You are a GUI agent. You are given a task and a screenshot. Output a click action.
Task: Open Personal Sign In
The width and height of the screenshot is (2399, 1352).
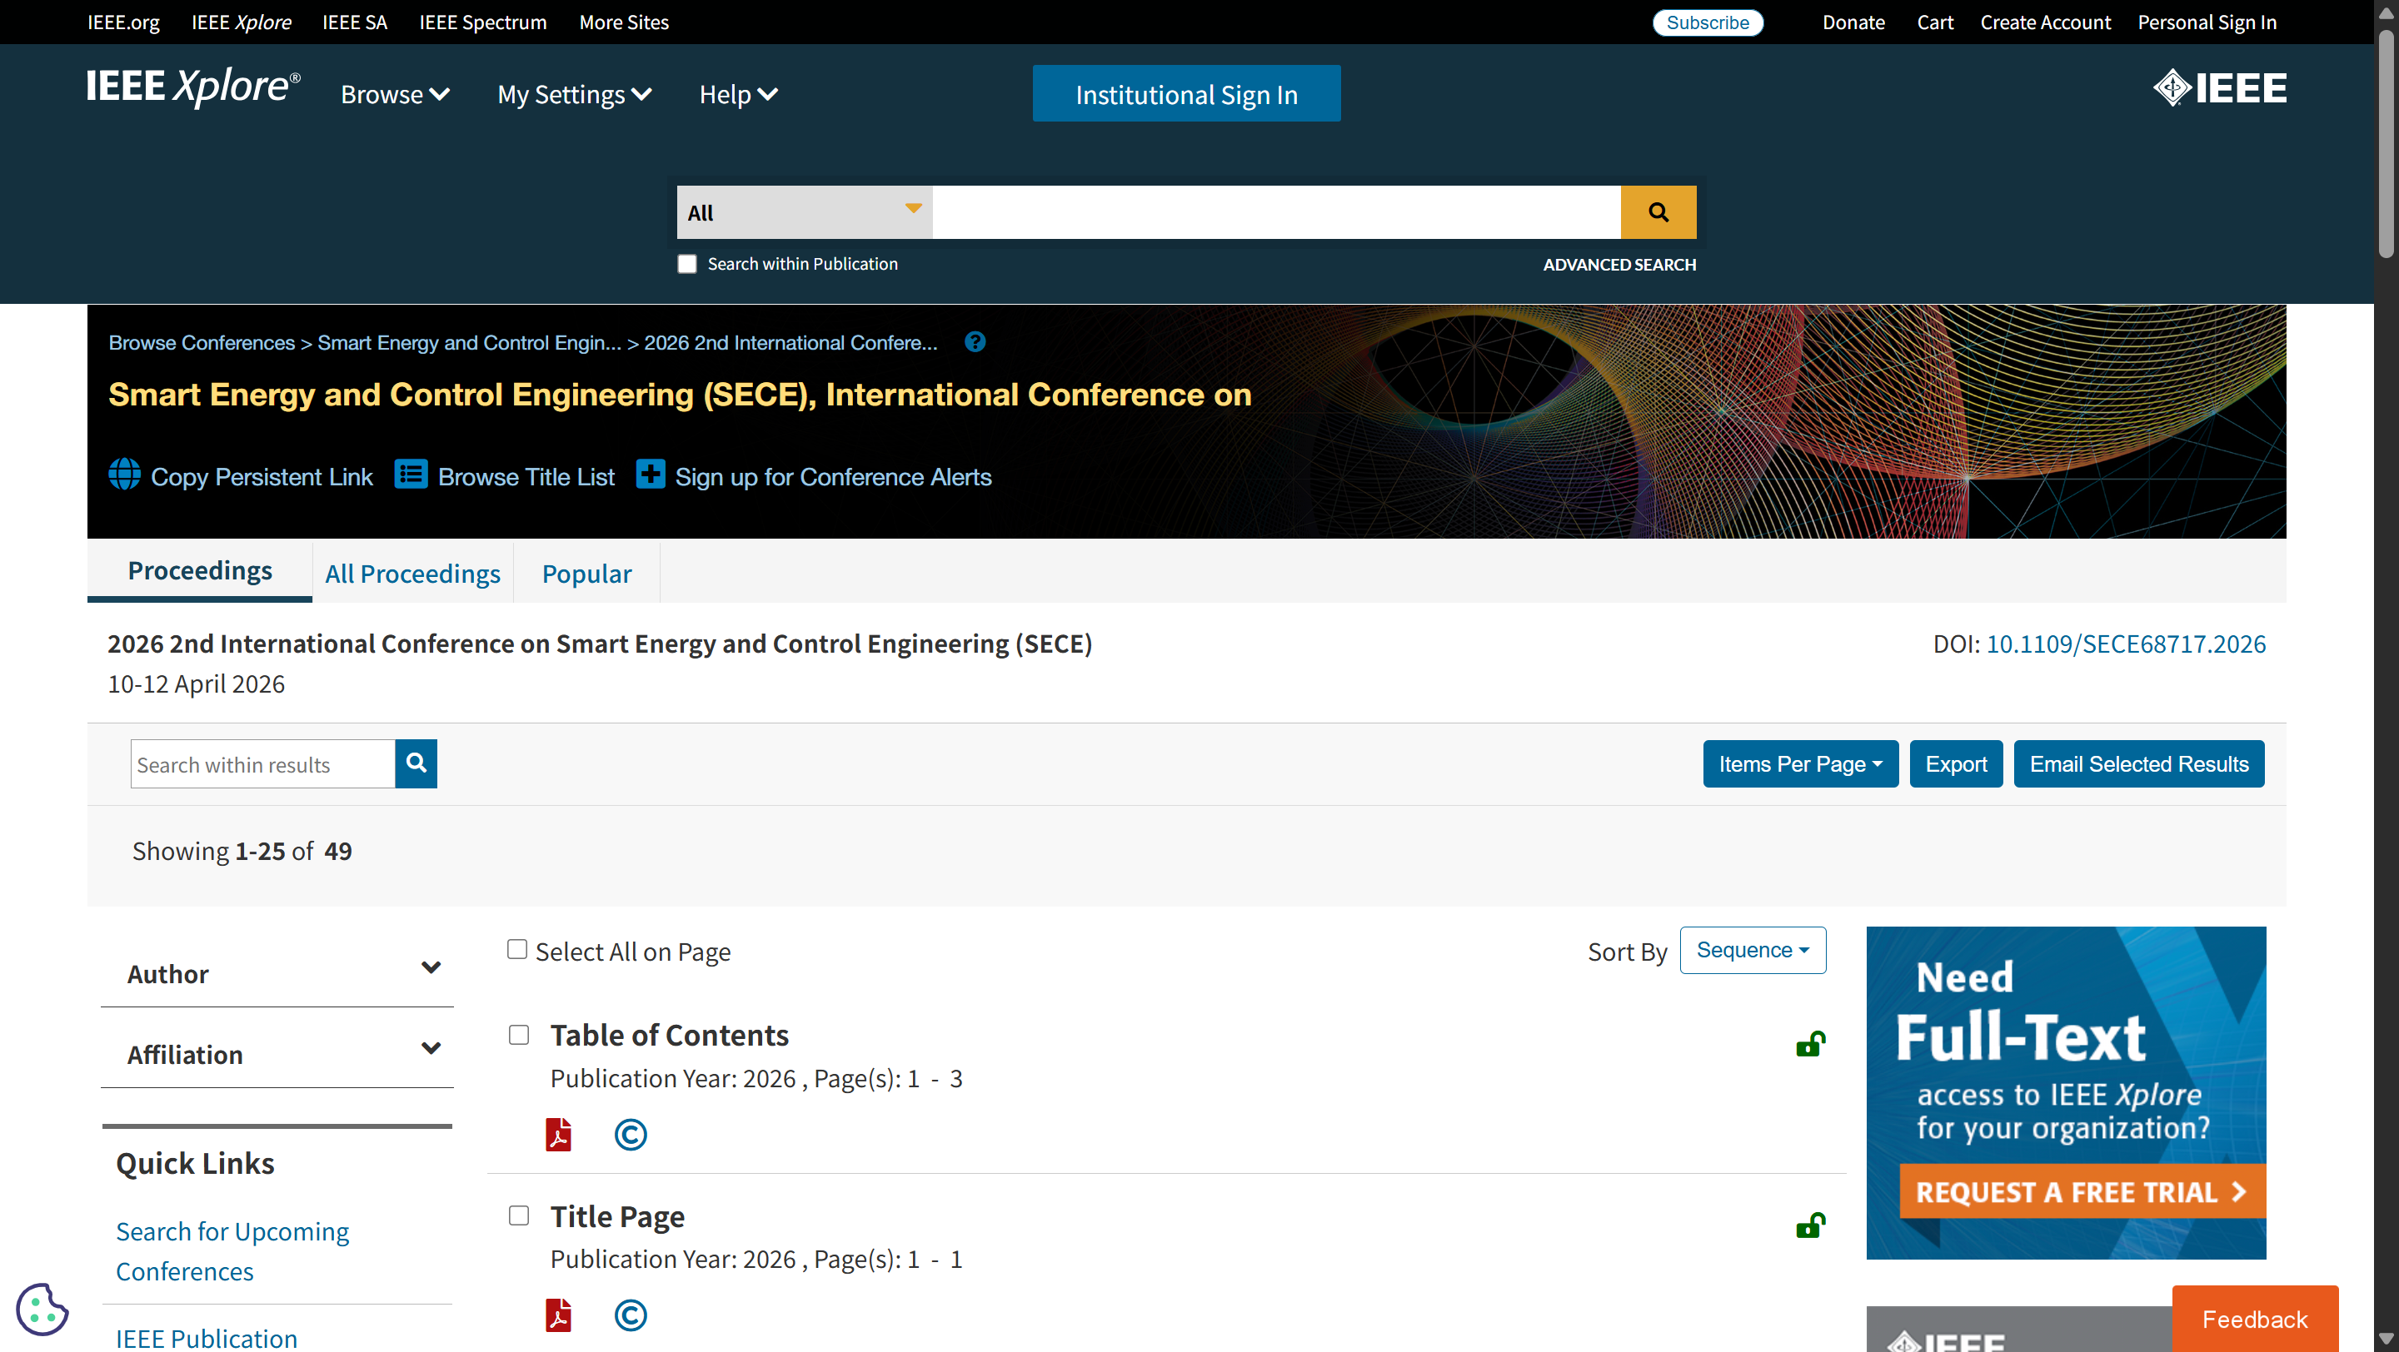point(2207,22)
